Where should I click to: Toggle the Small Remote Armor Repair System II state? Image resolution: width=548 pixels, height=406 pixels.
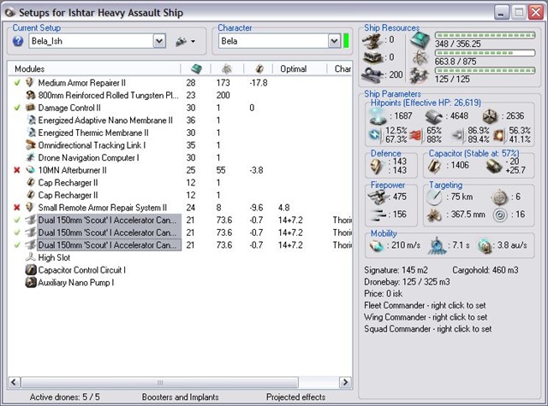[17, 208]
